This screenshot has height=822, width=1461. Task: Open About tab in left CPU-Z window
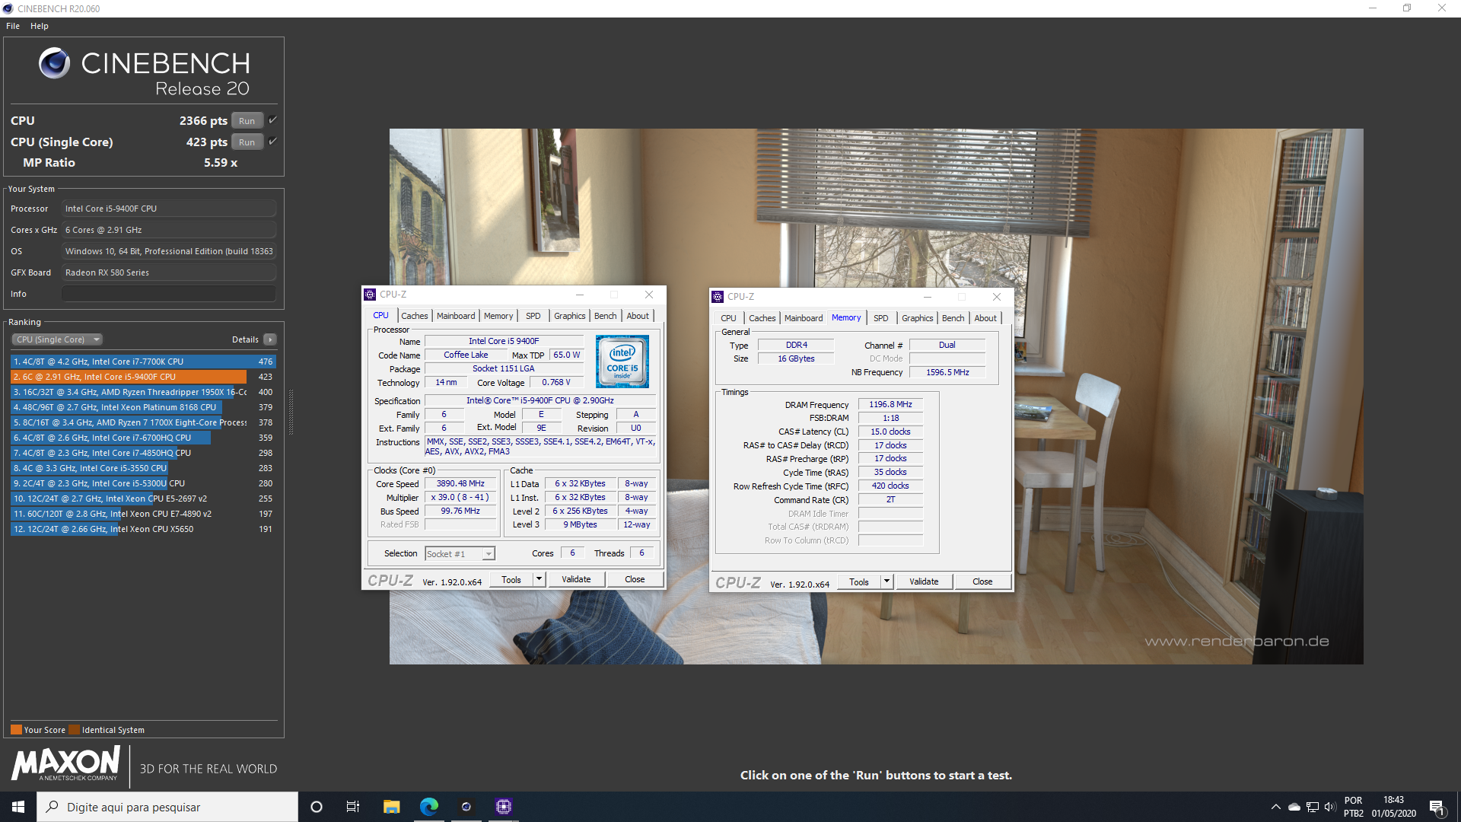[x=638, y=316]
